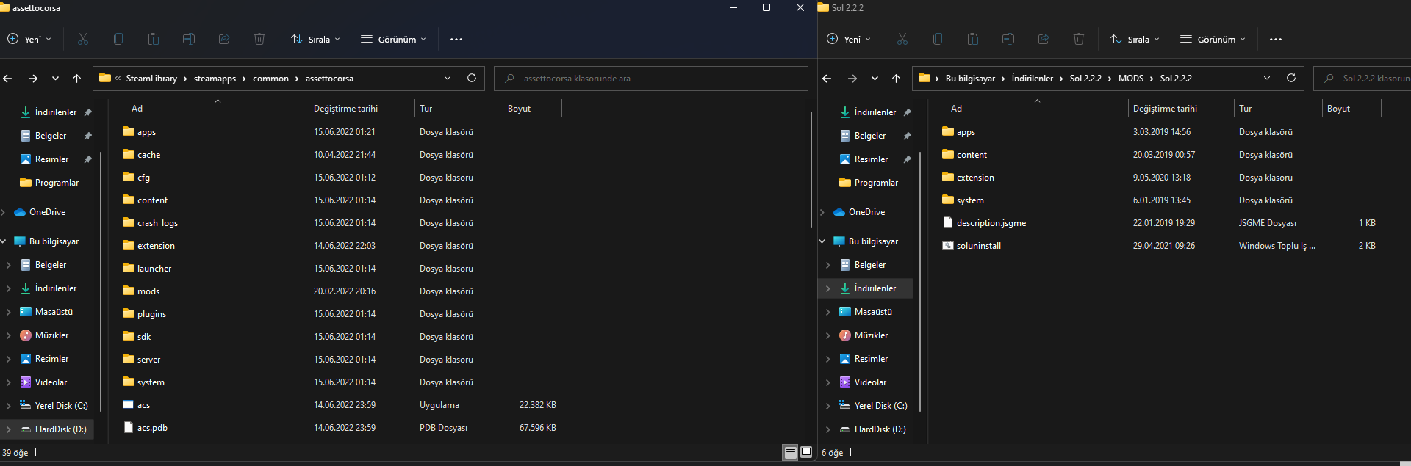This screenshot has height=466, width=1411.
Task: Click Cut icon in assettocorsa window toolbar
Action: 83,39
